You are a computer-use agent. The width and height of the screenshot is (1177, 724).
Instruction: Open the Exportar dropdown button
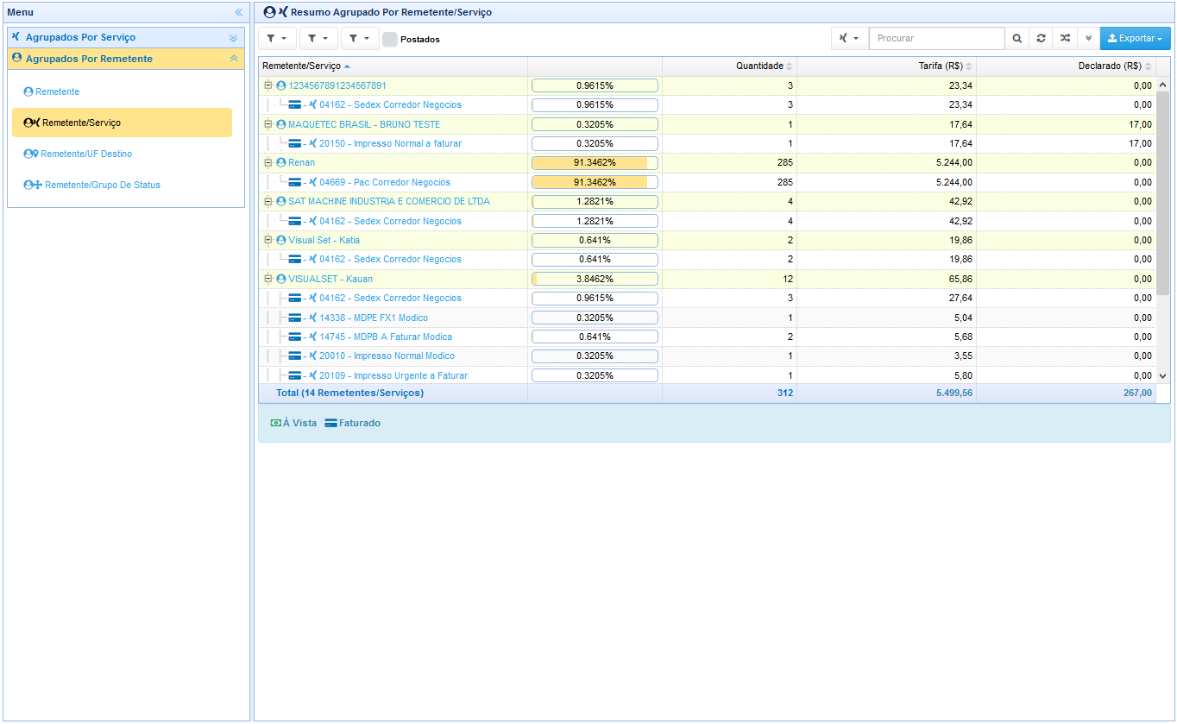[1135, 39]
